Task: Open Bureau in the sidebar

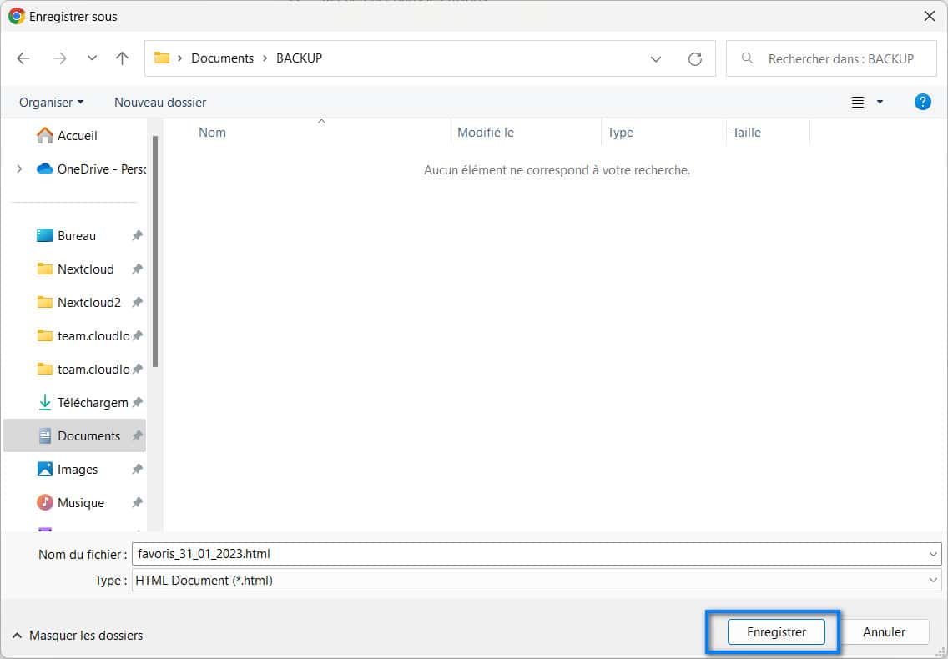Action: [x=67, y=235]
